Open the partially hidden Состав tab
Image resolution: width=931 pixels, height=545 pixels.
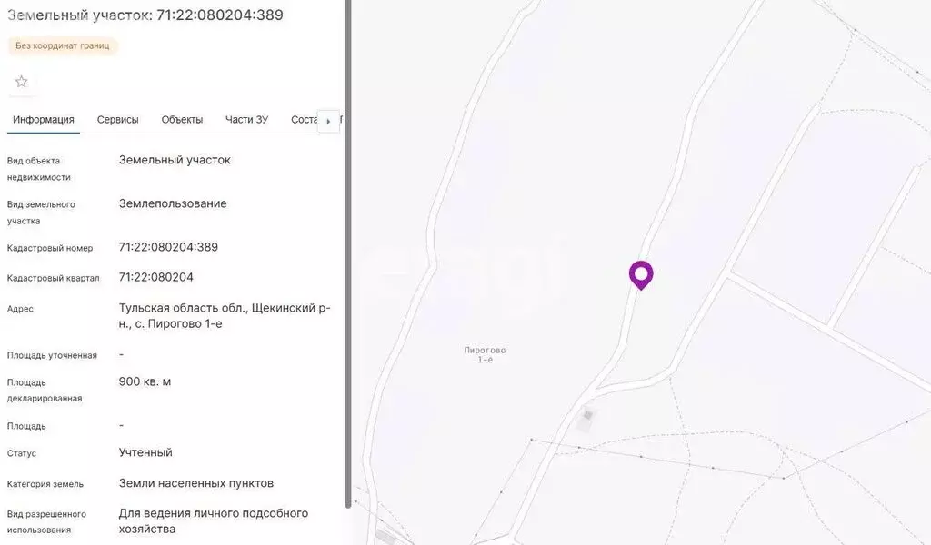click(x=304, y=120)
